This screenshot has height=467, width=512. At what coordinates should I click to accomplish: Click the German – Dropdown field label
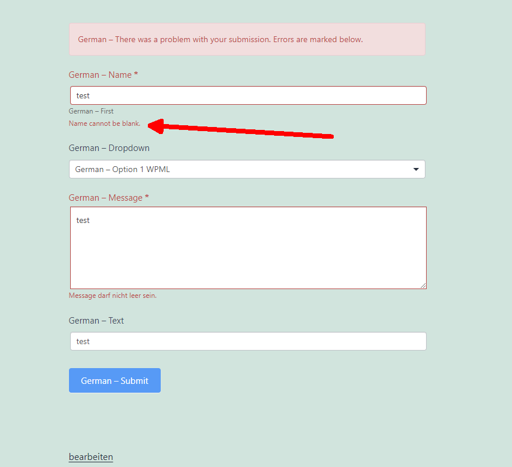109,148
